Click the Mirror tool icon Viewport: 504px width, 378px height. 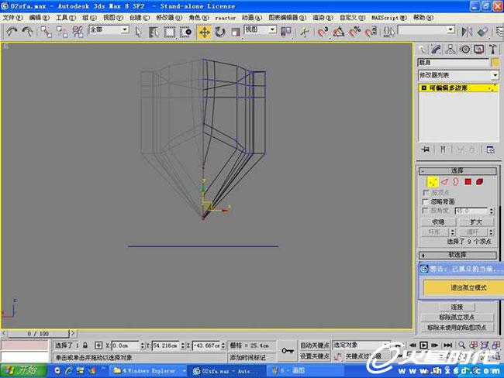tap(467, 32)
